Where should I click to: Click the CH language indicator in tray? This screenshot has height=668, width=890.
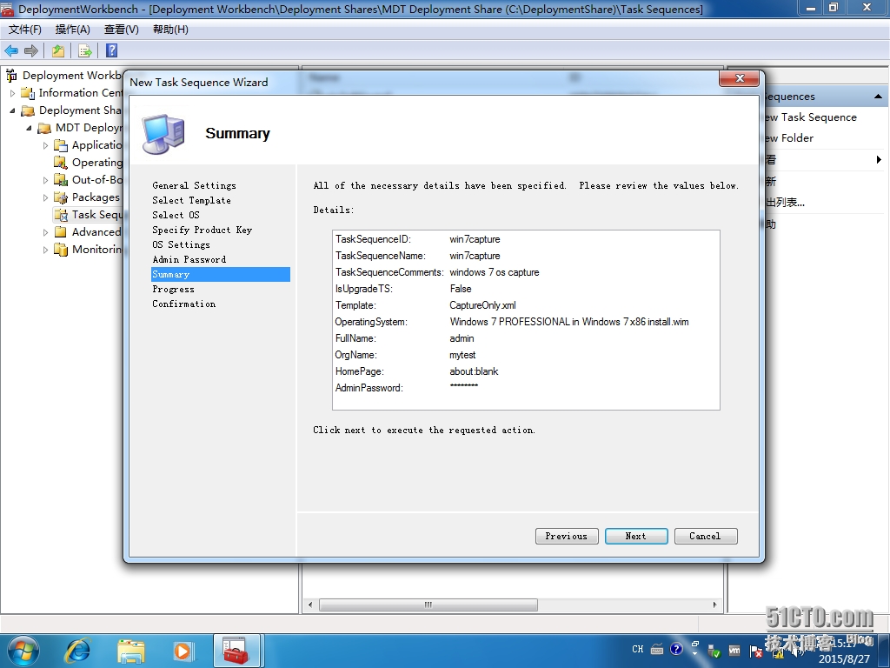(637, 649)
